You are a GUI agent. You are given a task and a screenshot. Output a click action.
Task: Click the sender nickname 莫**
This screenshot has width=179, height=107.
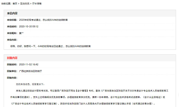point(21,33)
